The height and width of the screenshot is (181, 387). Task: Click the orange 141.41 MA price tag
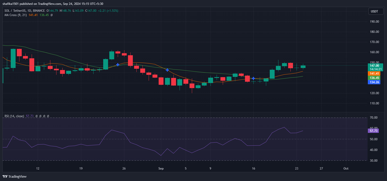[x=374, y=74]
